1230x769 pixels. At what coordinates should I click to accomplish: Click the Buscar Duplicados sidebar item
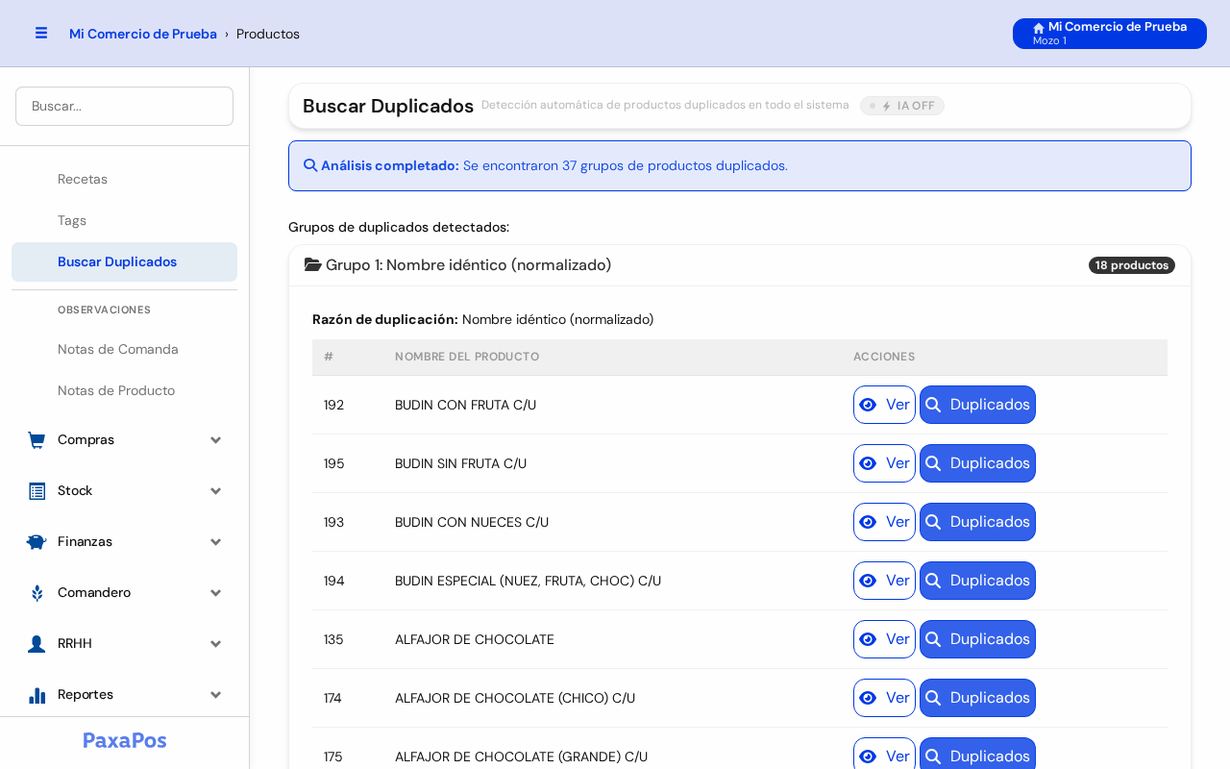click(x=124, y=261)
